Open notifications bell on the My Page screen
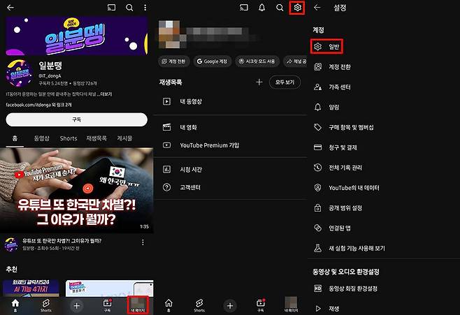The image size is (460, 315). pyautogui.click(x=262, y=7)
